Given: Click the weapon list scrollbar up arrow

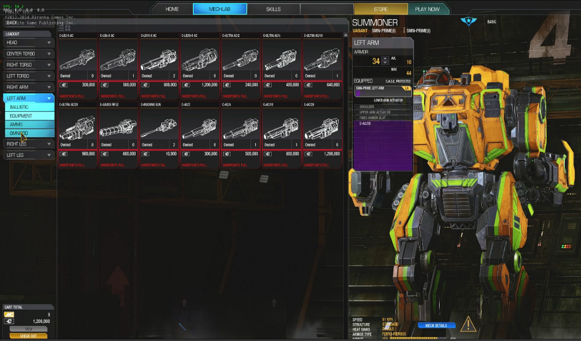Looking at the screenshot, I should click(345, 35).
